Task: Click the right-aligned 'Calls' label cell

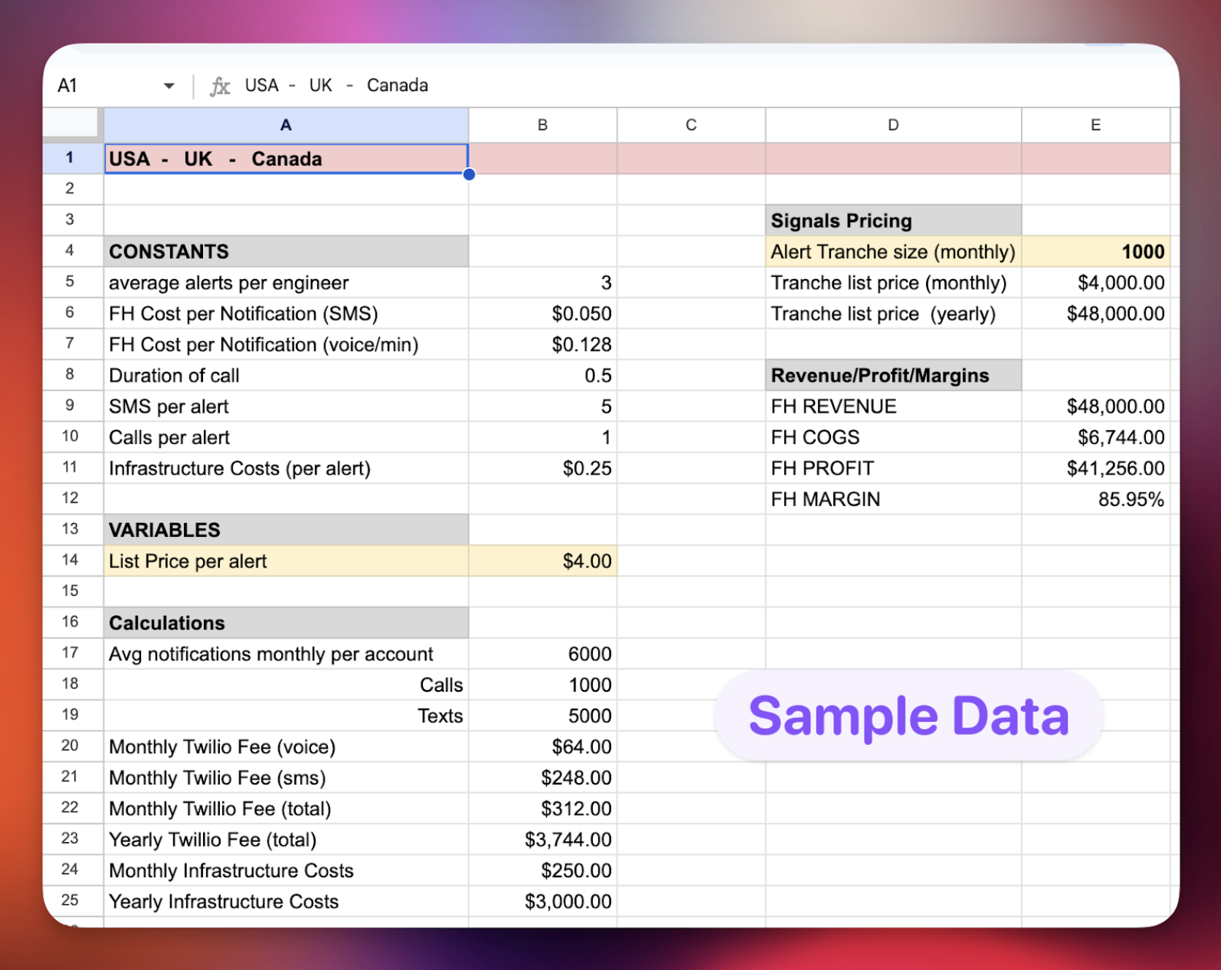Action: (x=286, y=684)
